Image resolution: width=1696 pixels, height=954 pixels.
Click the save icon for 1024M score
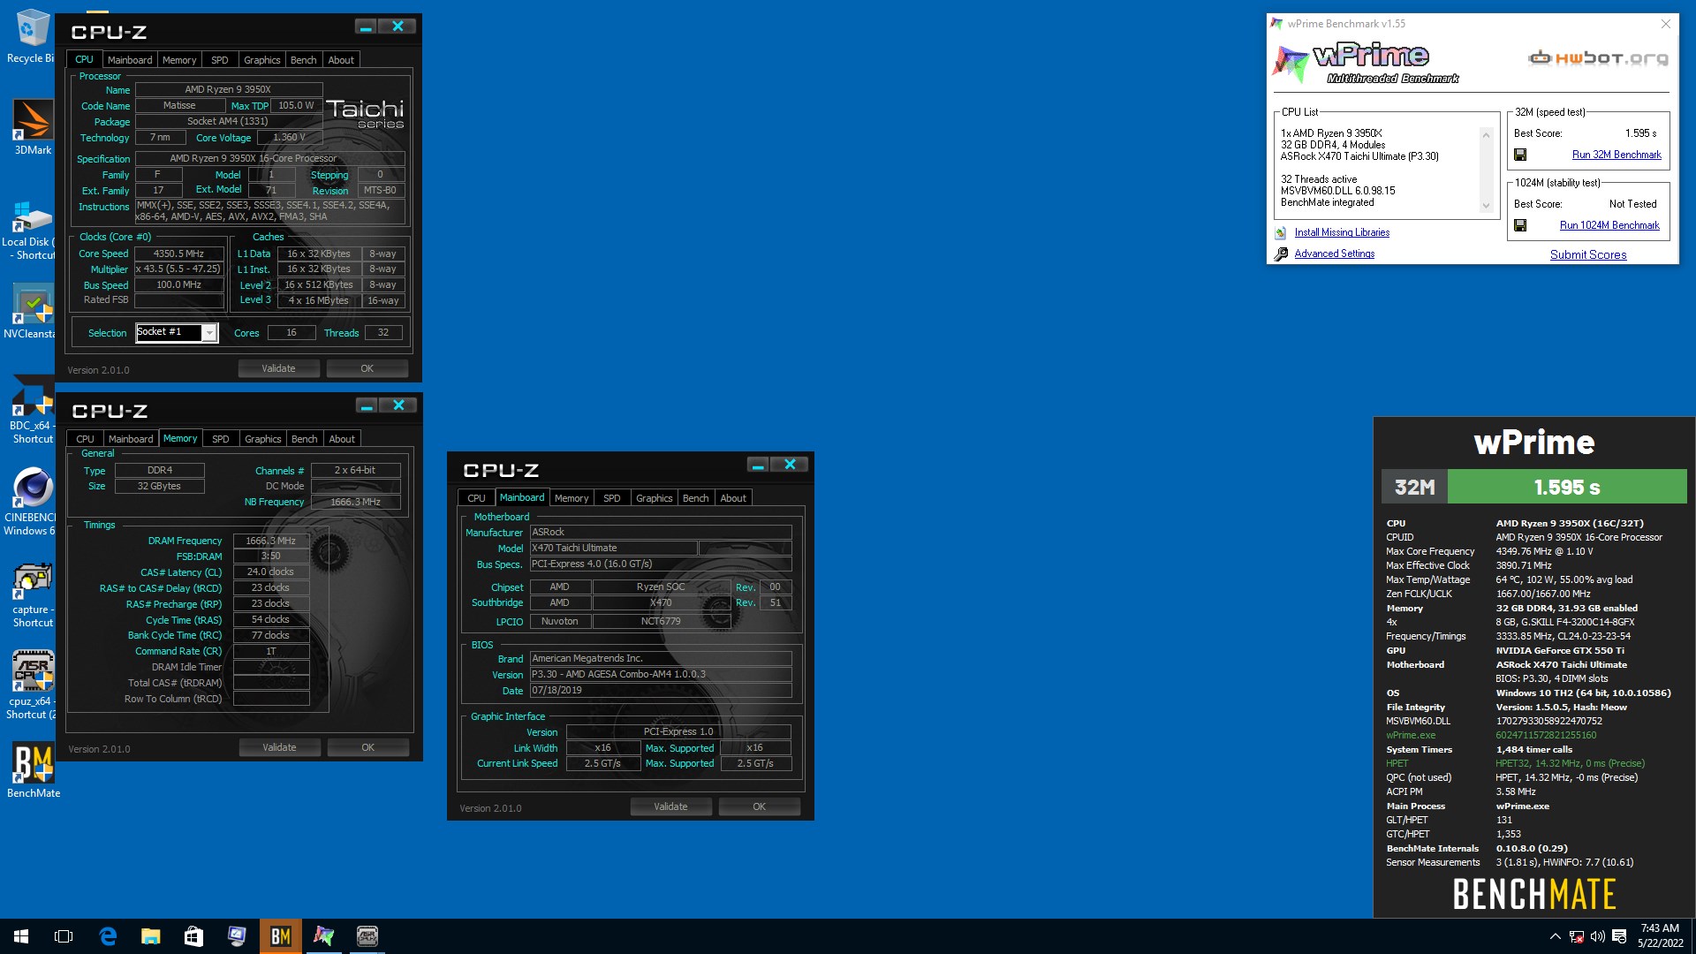coord(1520,225)
